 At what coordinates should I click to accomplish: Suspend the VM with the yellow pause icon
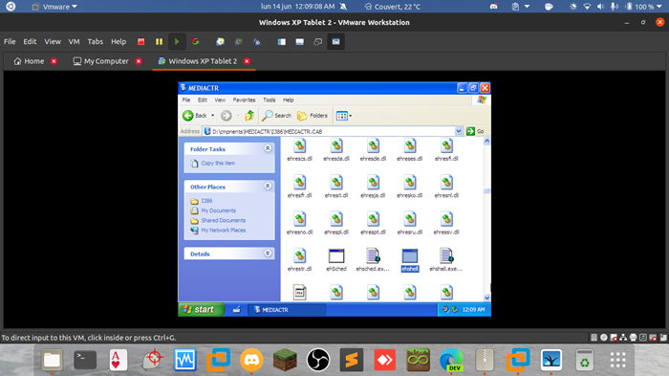click(x=159, y=41)
